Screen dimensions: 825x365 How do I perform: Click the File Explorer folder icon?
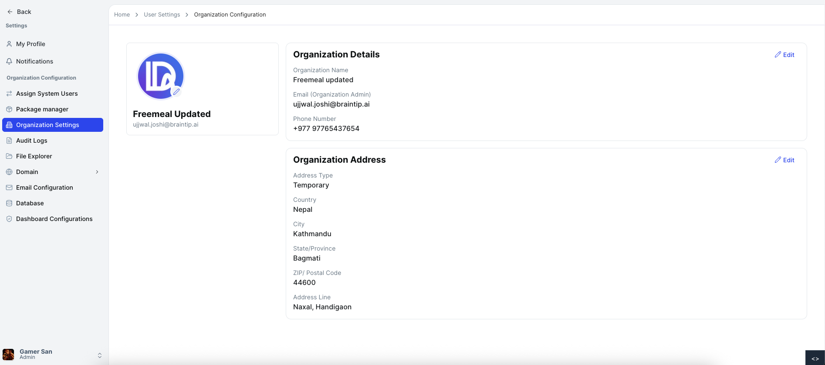coord(9,156)
